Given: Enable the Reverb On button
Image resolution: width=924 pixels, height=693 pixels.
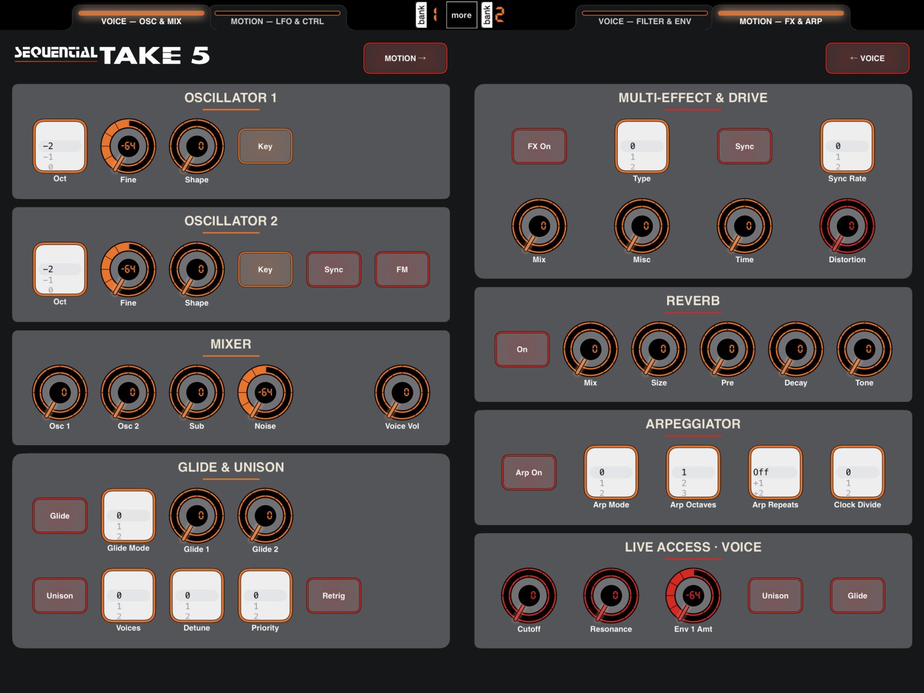Looking at the screenshot, I should tap(522, 350).
